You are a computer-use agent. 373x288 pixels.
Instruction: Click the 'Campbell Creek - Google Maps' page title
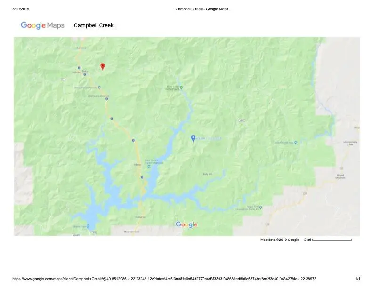tap(202, 9)
